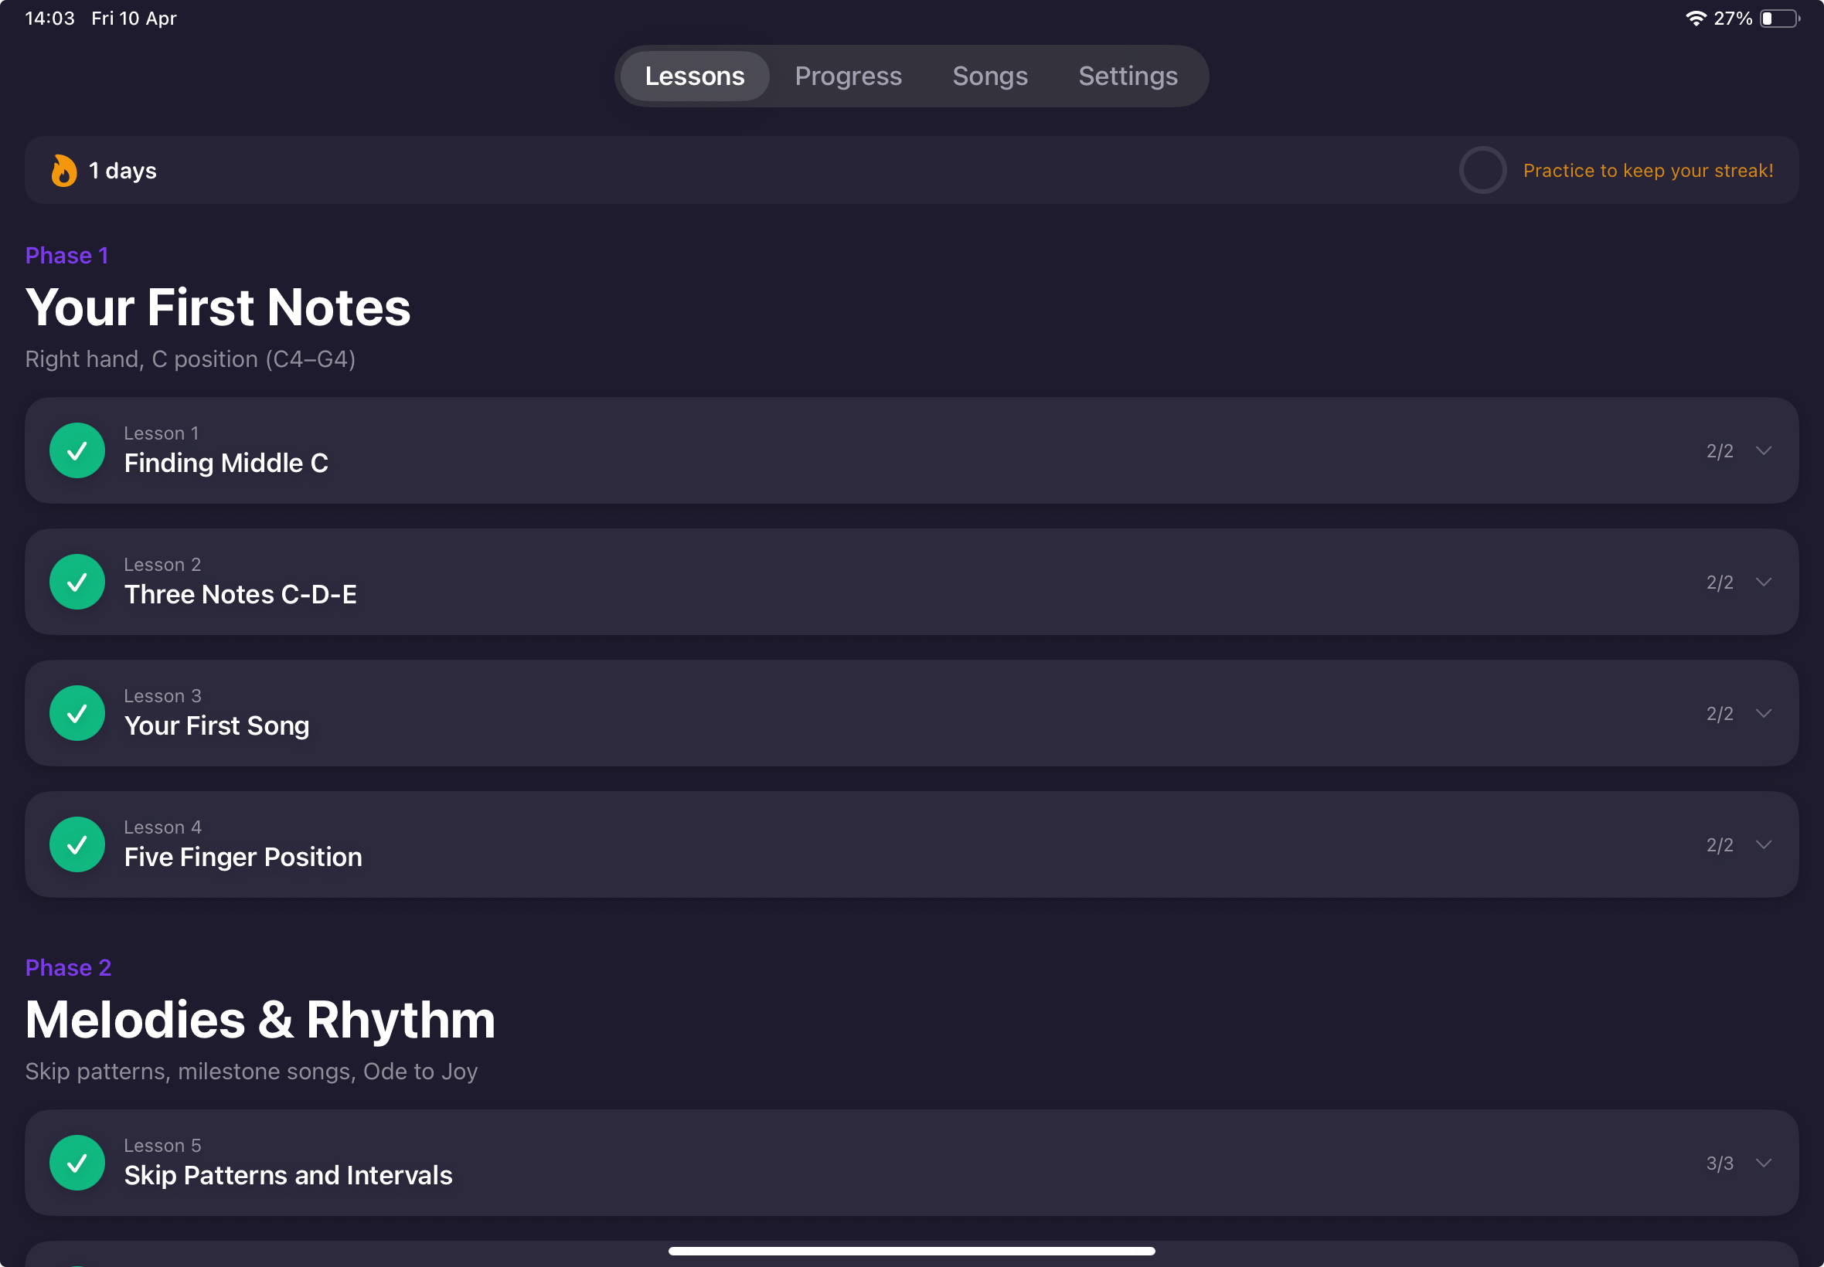The image size is (1824, 1267).
Task: Tap green checkmark for Five Finger Position
Action: tap(77, 844)
